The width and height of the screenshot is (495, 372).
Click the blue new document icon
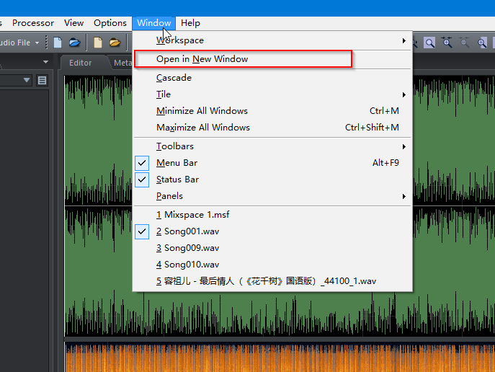(58, 43)
